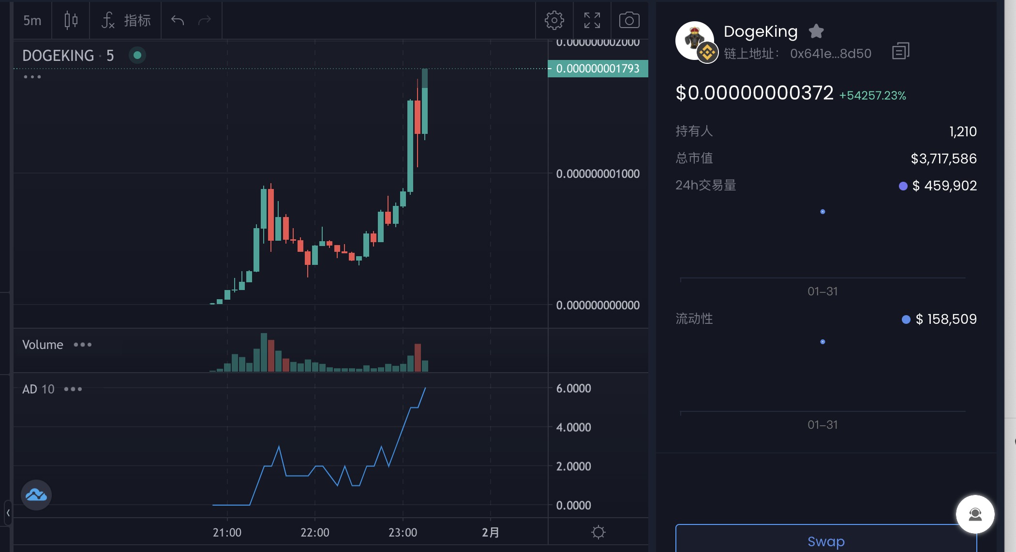Open chart settings gear icon
This screenshot has width=1016, height=552.
click(x=554, y=20)
